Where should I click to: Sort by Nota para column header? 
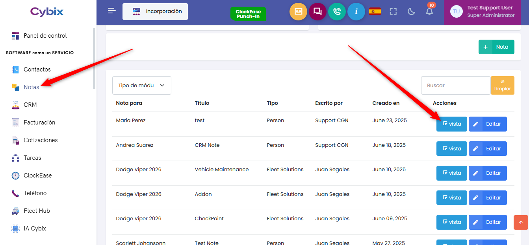tap(129, 103)
